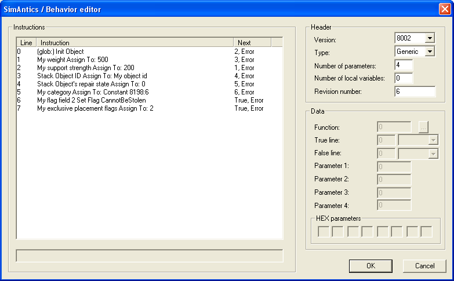Click the Instruction column header
Viewport: 454px width, 281px height.
135,42
